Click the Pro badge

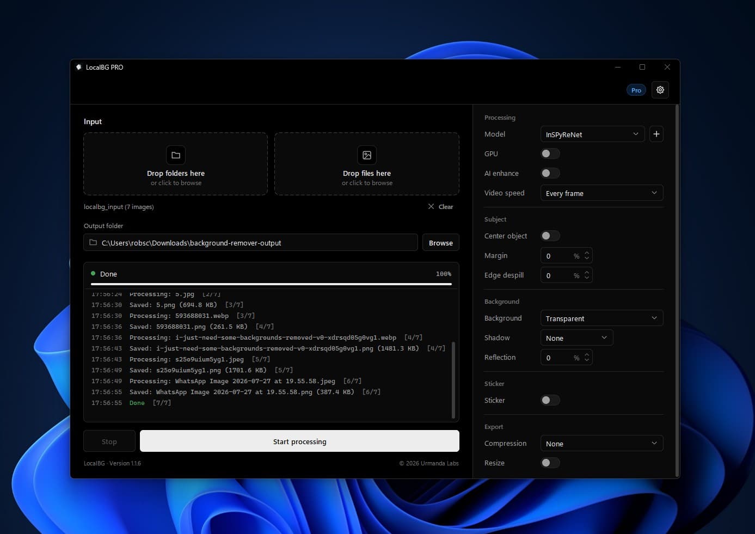tap(636, 90)
